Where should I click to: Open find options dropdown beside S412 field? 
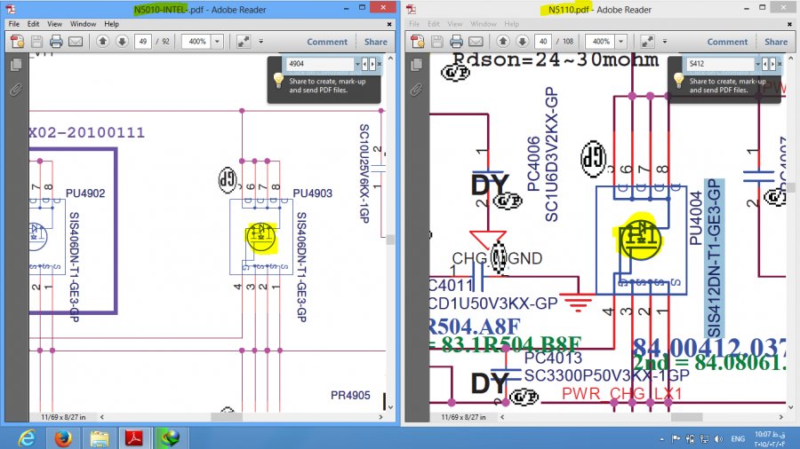point(757,64)
